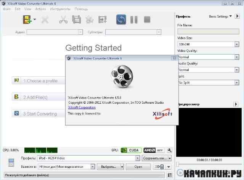The image size is (244, 180).
Task: Expand the Audio Quality dropdown
Action: pos(236,70)
